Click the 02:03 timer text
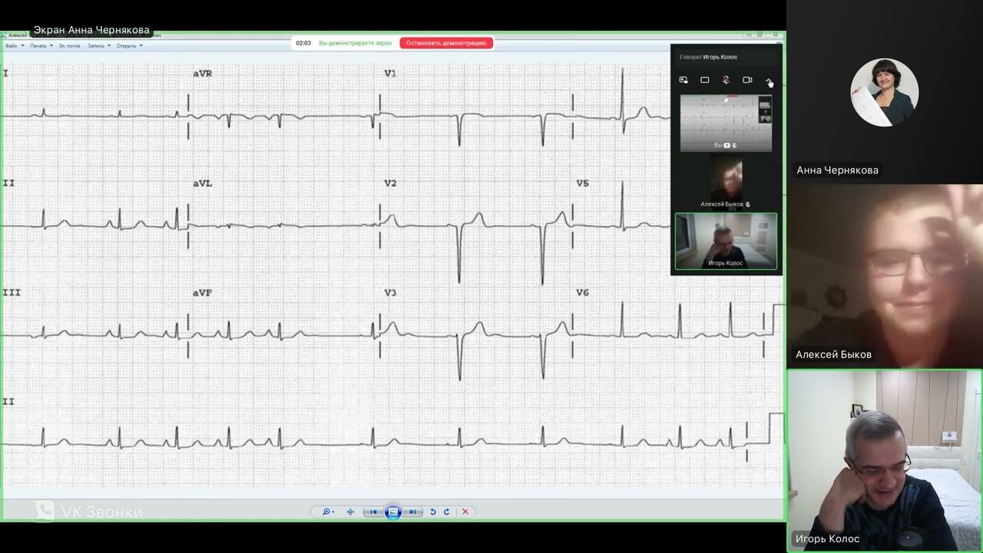The width and height of the screenshot is (983, 553). click(x=303, y=43)
